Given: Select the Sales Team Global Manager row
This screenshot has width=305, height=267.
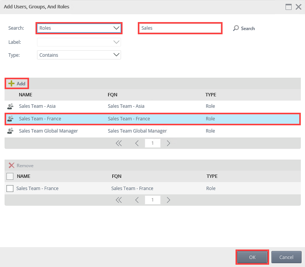Looking at the screenshot, I should [153, 131].
